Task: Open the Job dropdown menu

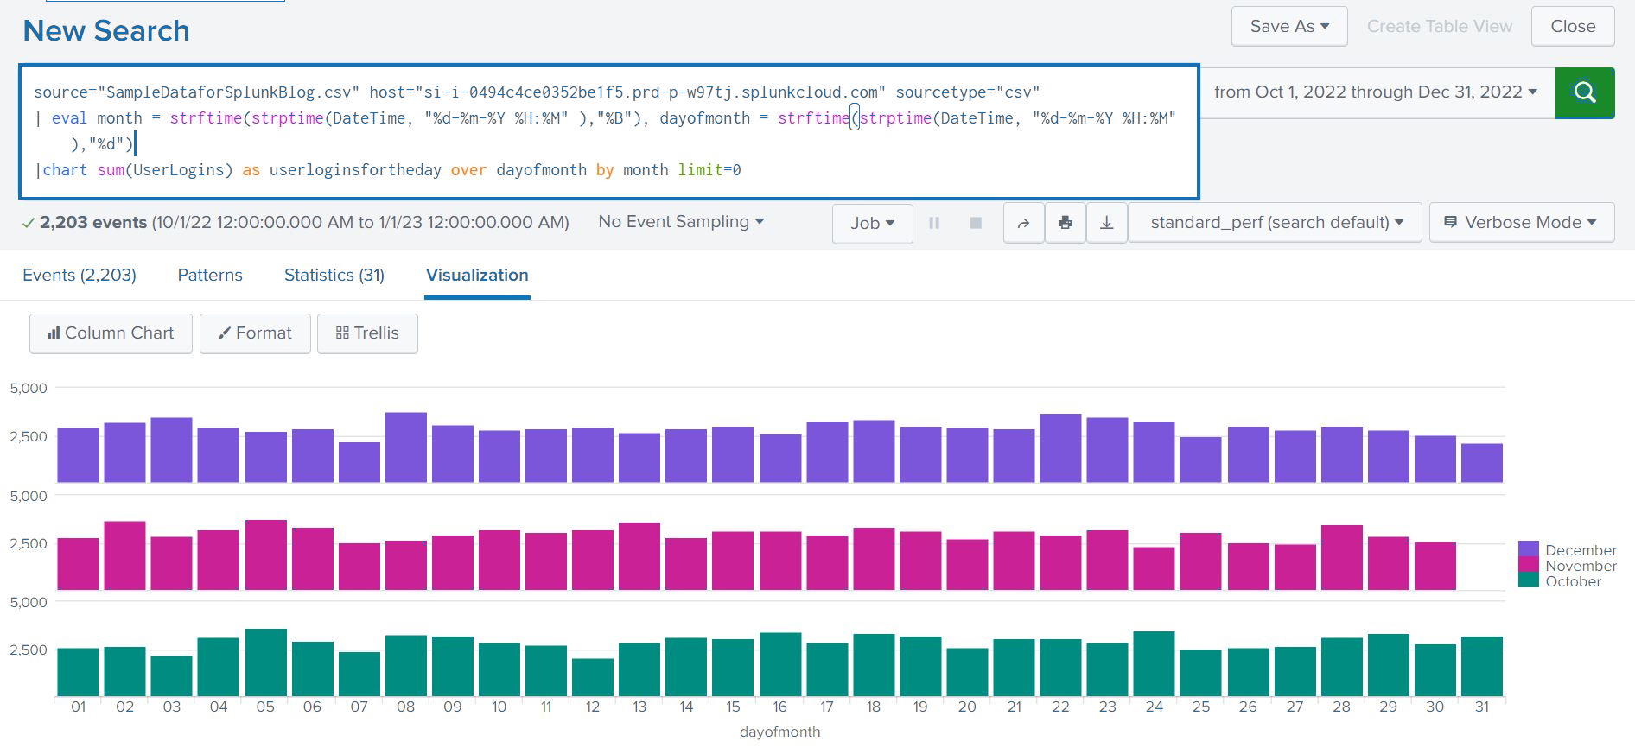Action: click(x=872, y=223)
